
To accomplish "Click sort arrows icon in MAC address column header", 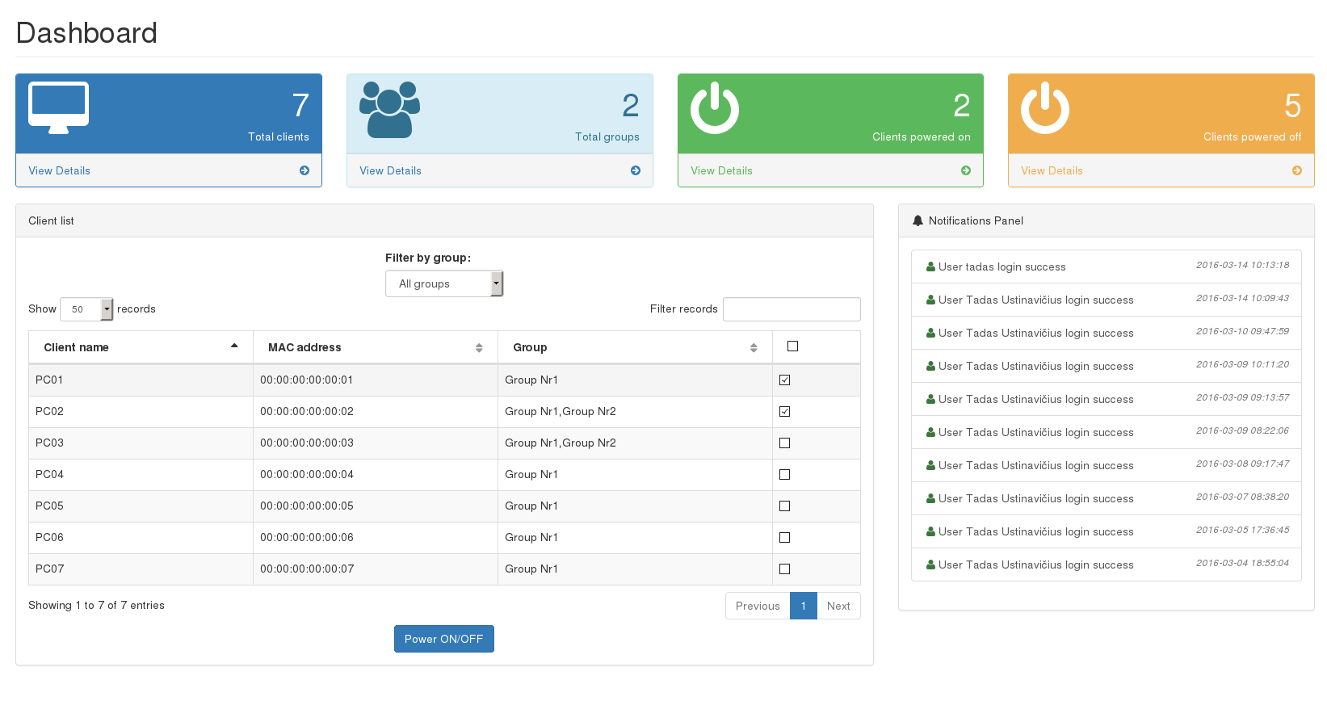I will (479, 347).
